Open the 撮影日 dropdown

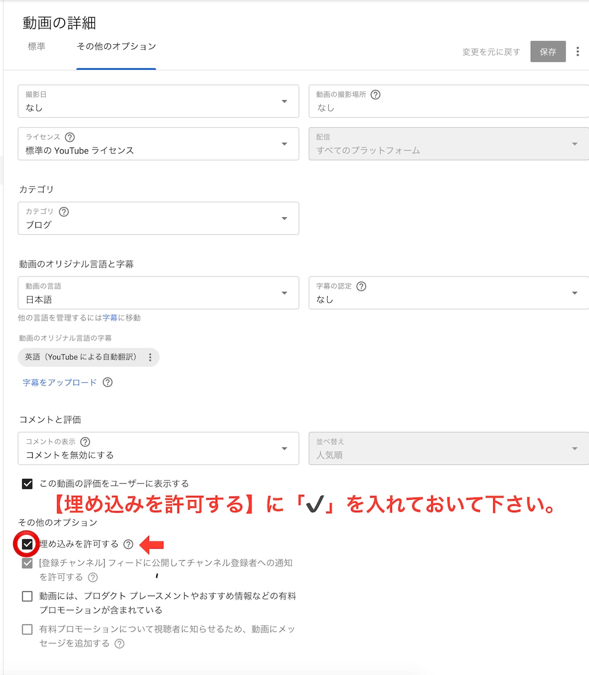158,101
